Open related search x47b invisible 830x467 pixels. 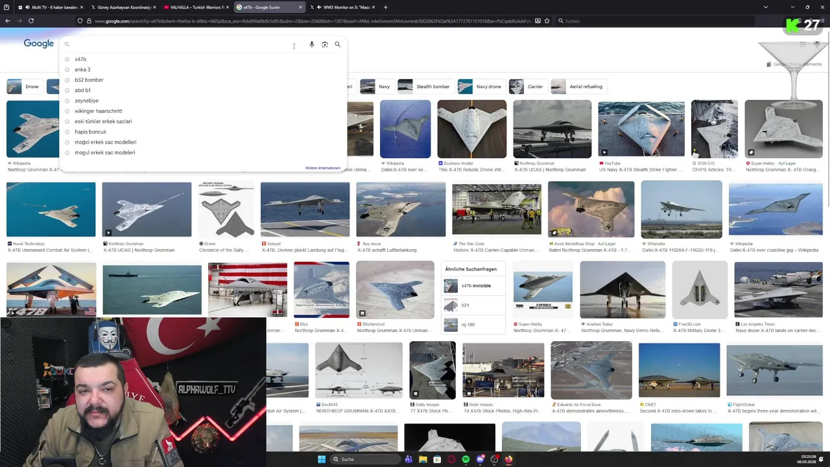click(x=473, y=285)
